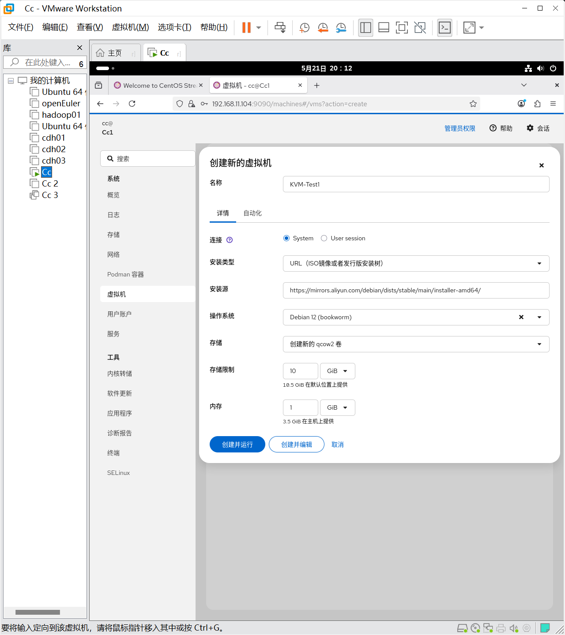Open the 内存 GiB unit dropdown
The image size is (565, 635).
(x=338, y=407)
